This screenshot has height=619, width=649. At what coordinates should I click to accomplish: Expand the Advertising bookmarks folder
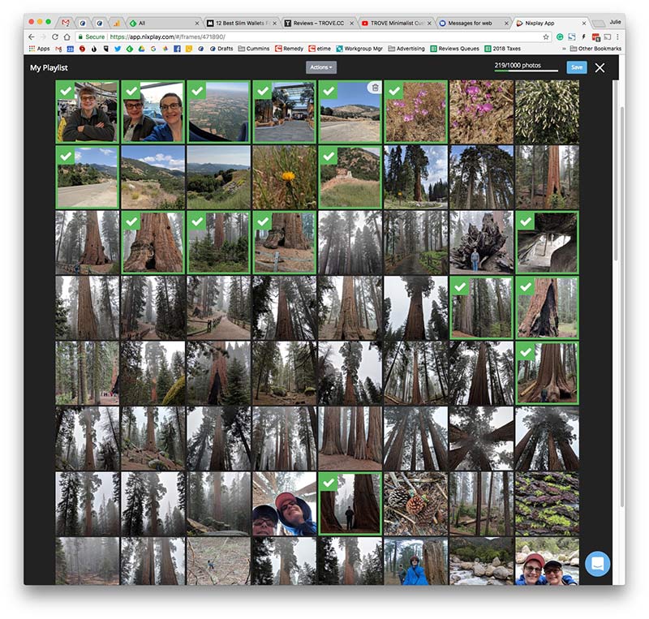click(406, 49)
